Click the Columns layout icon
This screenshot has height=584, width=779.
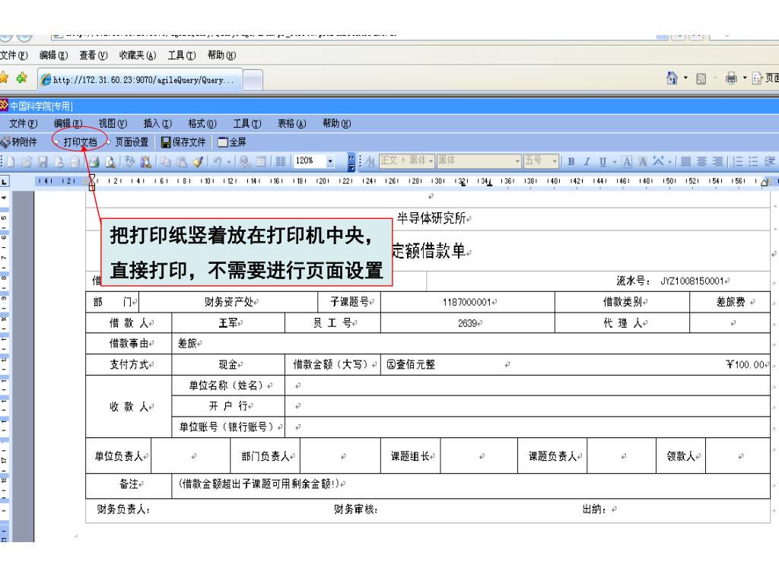pyautogui.click(x=281, y=161)
